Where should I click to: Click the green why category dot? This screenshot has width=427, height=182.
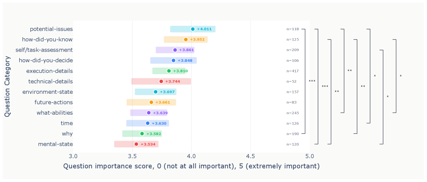[x=142, y=134]
